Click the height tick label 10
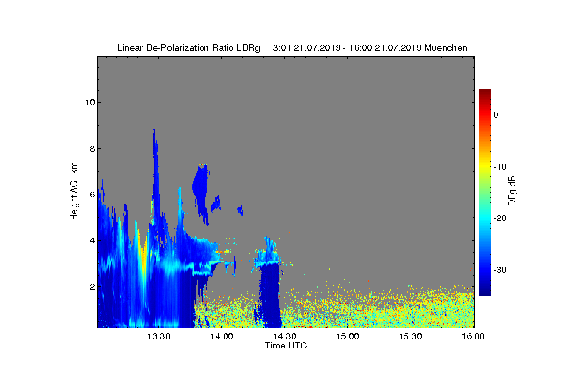 tap(90, 102)
